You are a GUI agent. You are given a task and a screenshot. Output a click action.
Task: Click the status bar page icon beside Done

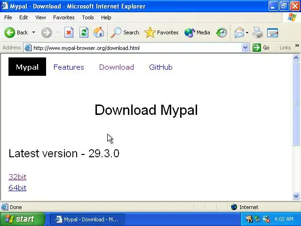[x=4, y=207]
